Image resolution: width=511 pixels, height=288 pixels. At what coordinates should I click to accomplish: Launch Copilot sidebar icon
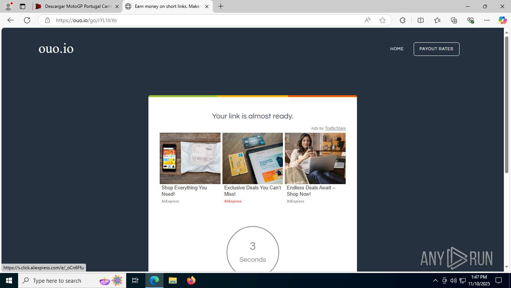click(503, 20)
